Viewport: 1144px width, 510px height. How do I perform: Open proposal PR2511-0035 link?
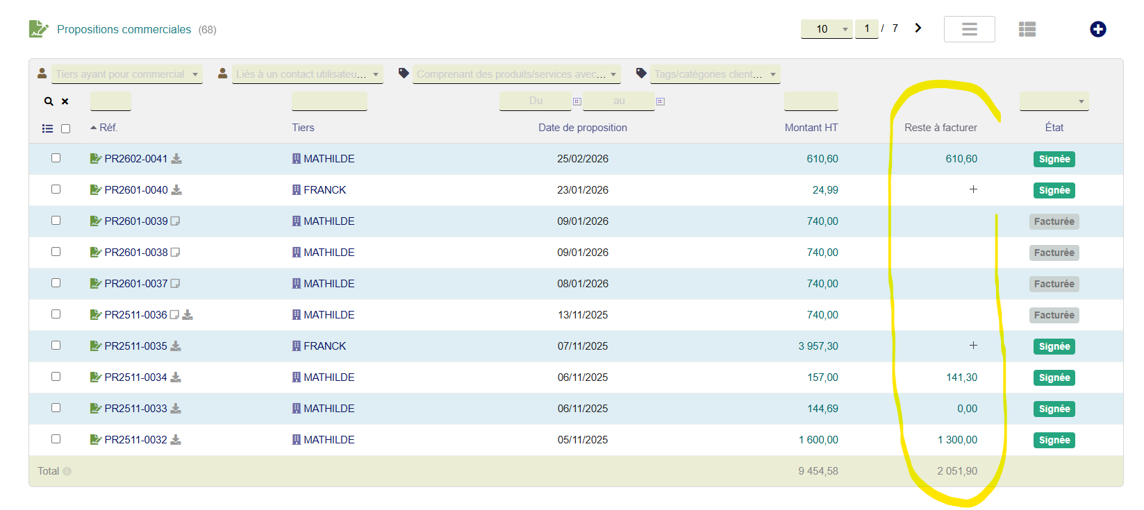point(136,346)
